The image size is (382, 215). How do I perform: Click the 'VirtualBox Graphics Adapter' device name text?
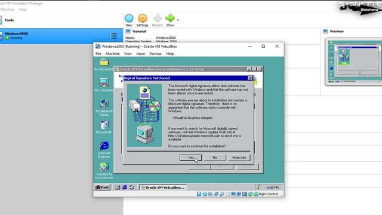coord(192,118)
